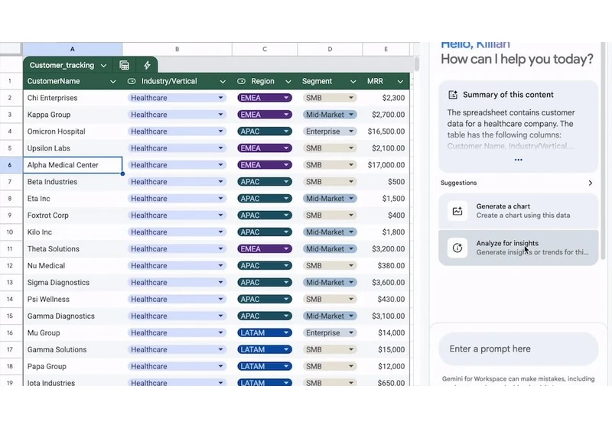This screenshot has width=612, height=428.
Task: Open the Customer_tracking table name dropdown
Action: click(103, 66)
